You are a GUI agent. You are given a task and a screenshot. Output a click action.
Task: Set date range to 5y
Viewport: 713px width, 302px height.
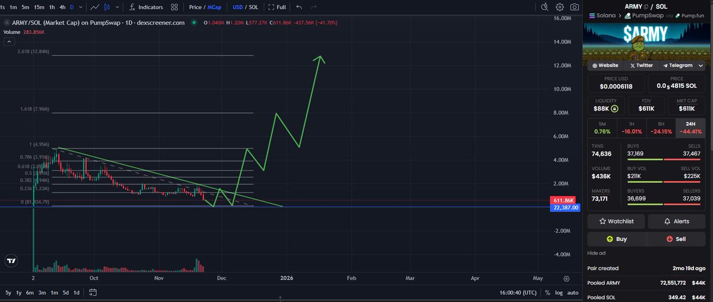[x=8, y=292]
